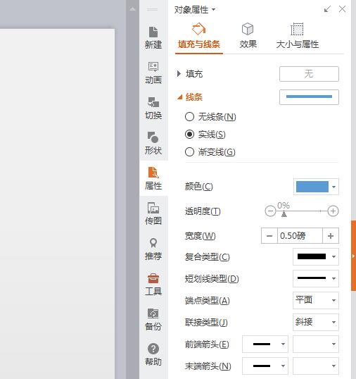Click the fill preset box showing 无
Image resolution: width=356 pixels, height=379 pixels.
click(x=309, y=74)
